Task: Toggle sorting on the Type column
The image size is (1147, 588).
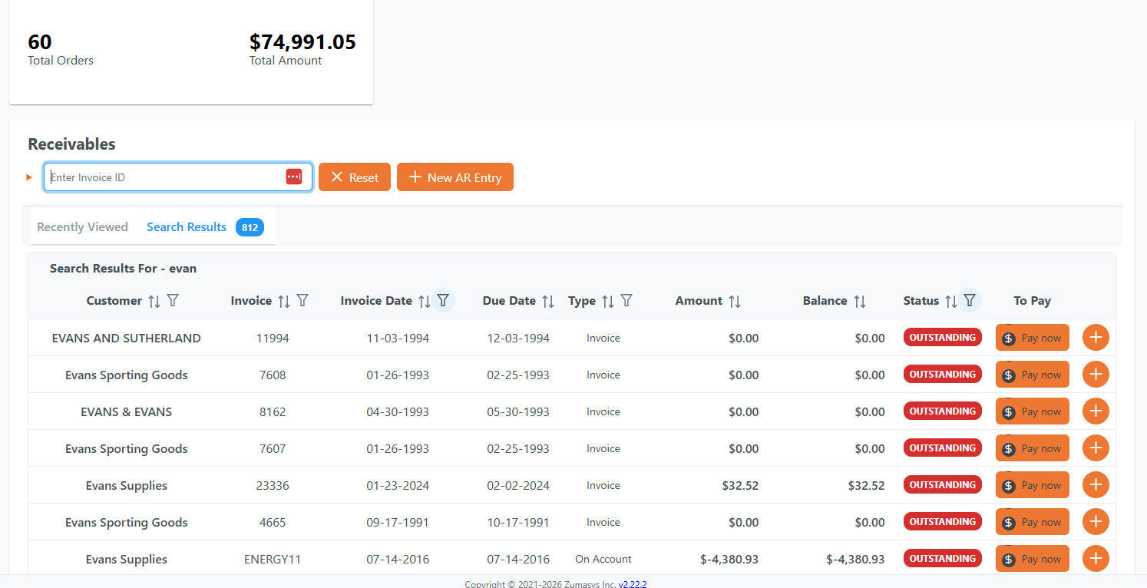Action: (606, 300)
